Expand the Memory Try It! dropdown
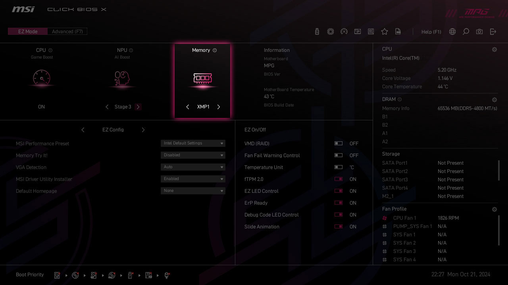The image size is (508, 285). click(193, 155)
